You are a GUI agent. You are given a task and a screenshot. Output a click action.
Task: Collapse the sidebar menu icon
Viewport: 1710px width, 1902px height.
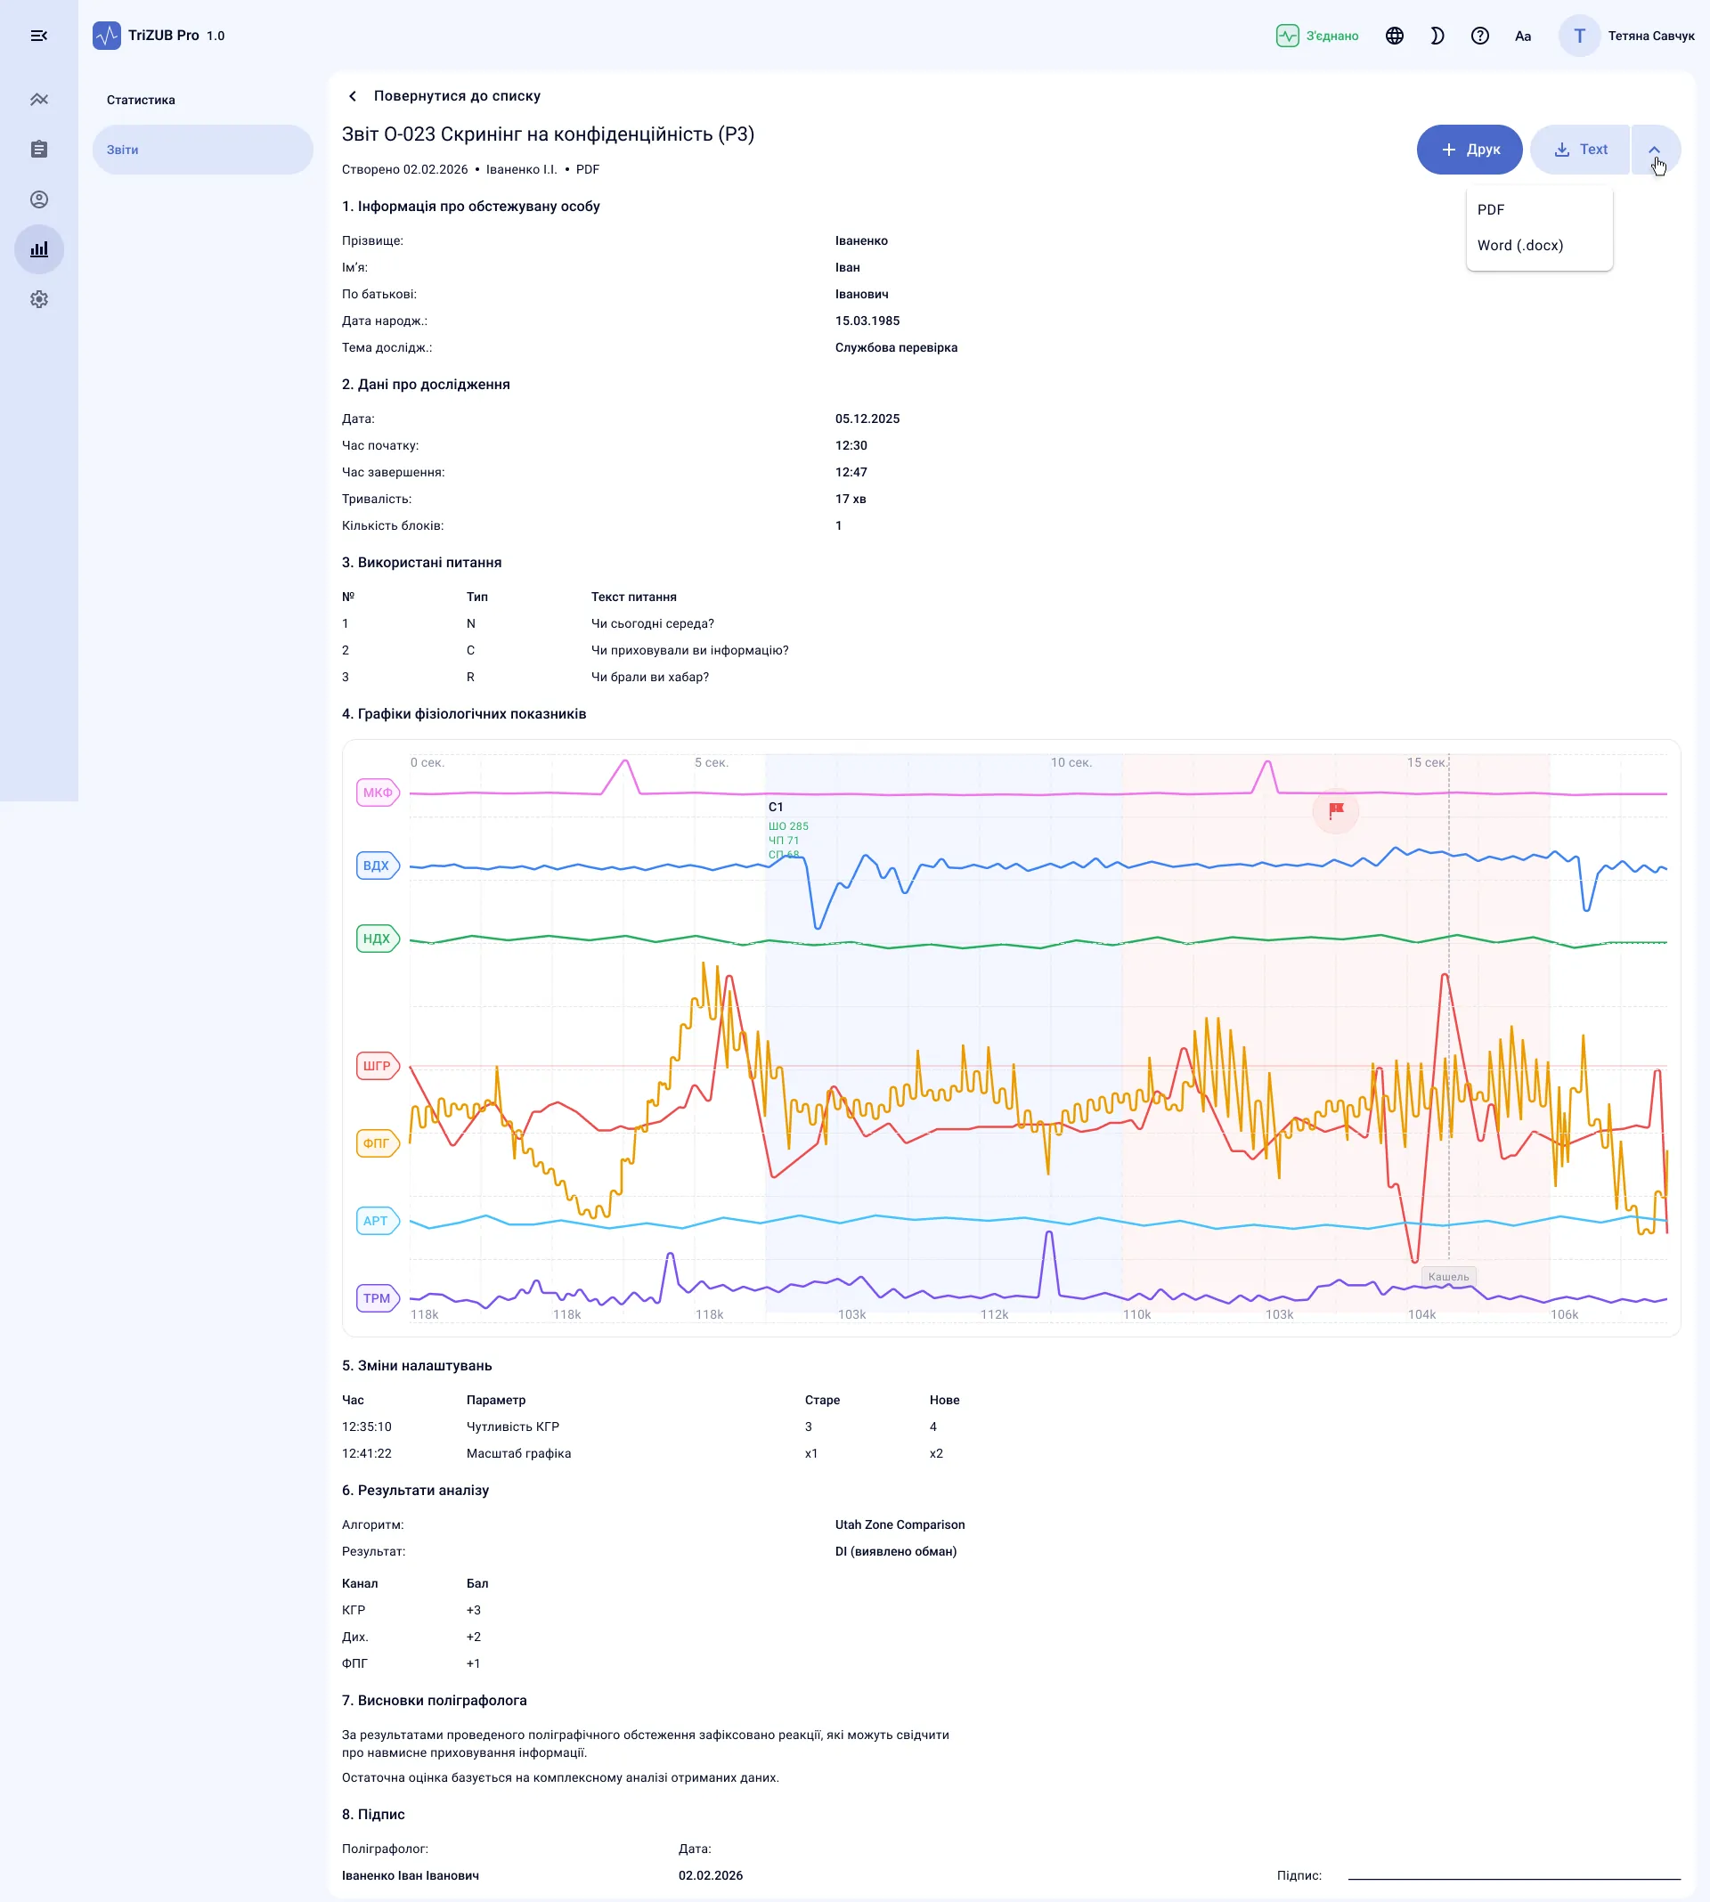click(38, 36)
